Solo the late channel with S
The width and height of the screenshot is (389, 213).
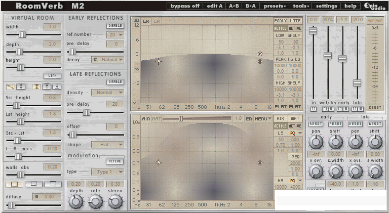[x=361, y=109]
